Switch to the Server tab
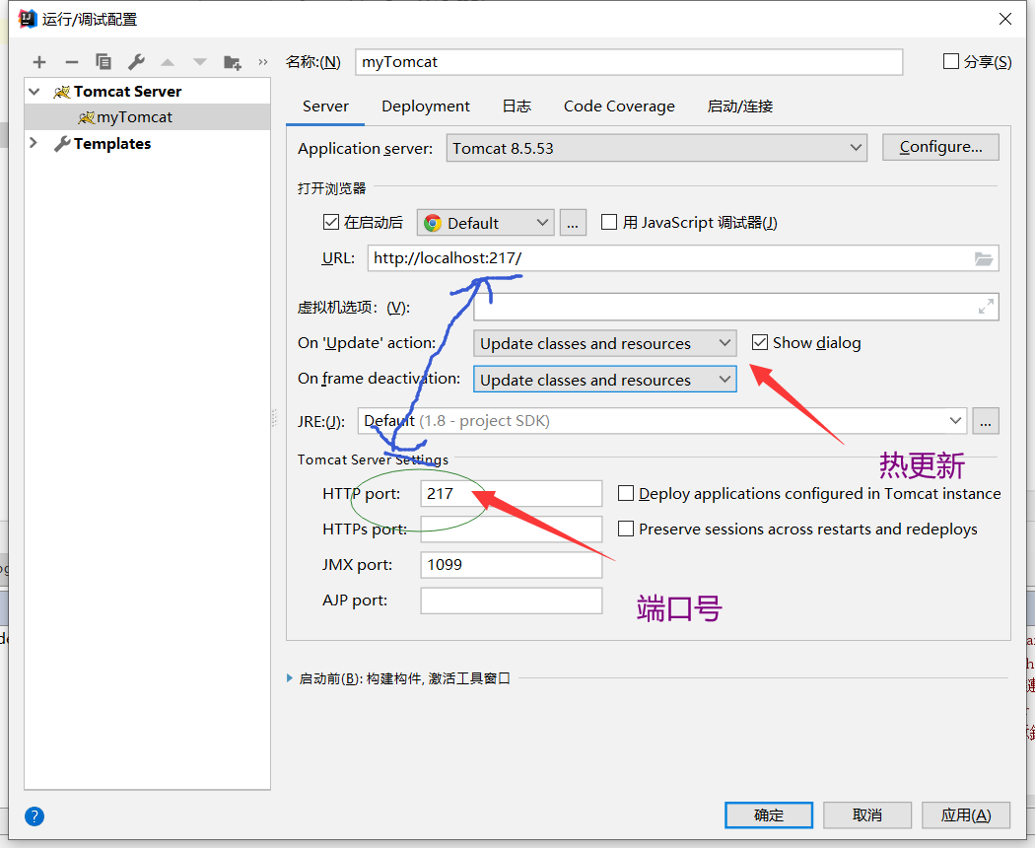 tap(325, 106)
